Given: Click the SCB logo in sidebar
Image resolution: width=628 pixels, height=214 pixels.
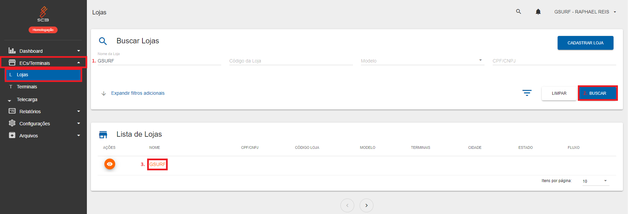Looking at the screenshot, I should tap(43, 14).
